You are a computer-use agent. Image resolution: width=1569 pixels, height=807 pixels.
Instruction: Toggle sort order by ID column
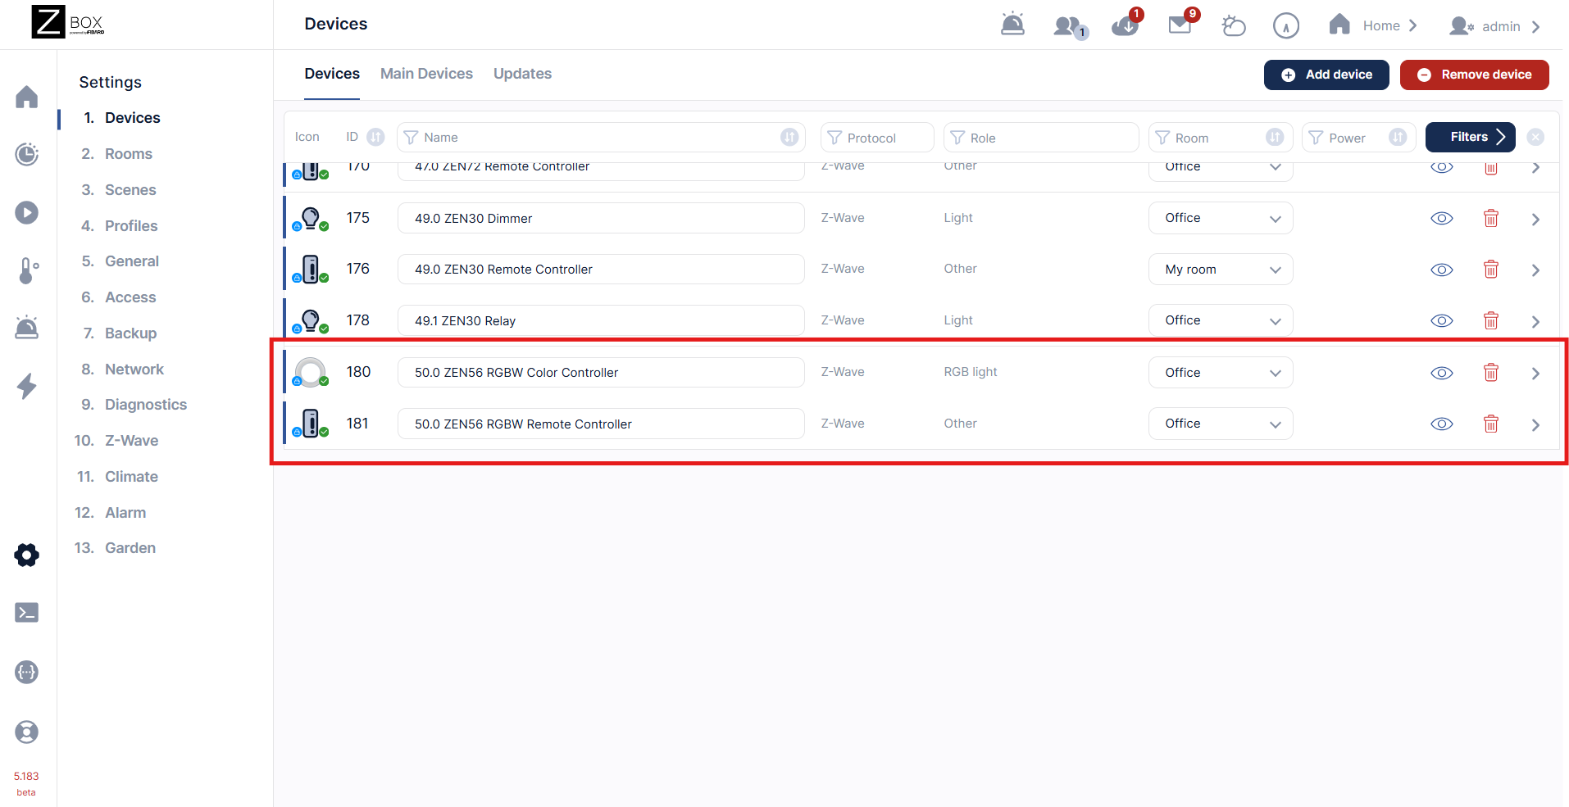pos(375,137)
